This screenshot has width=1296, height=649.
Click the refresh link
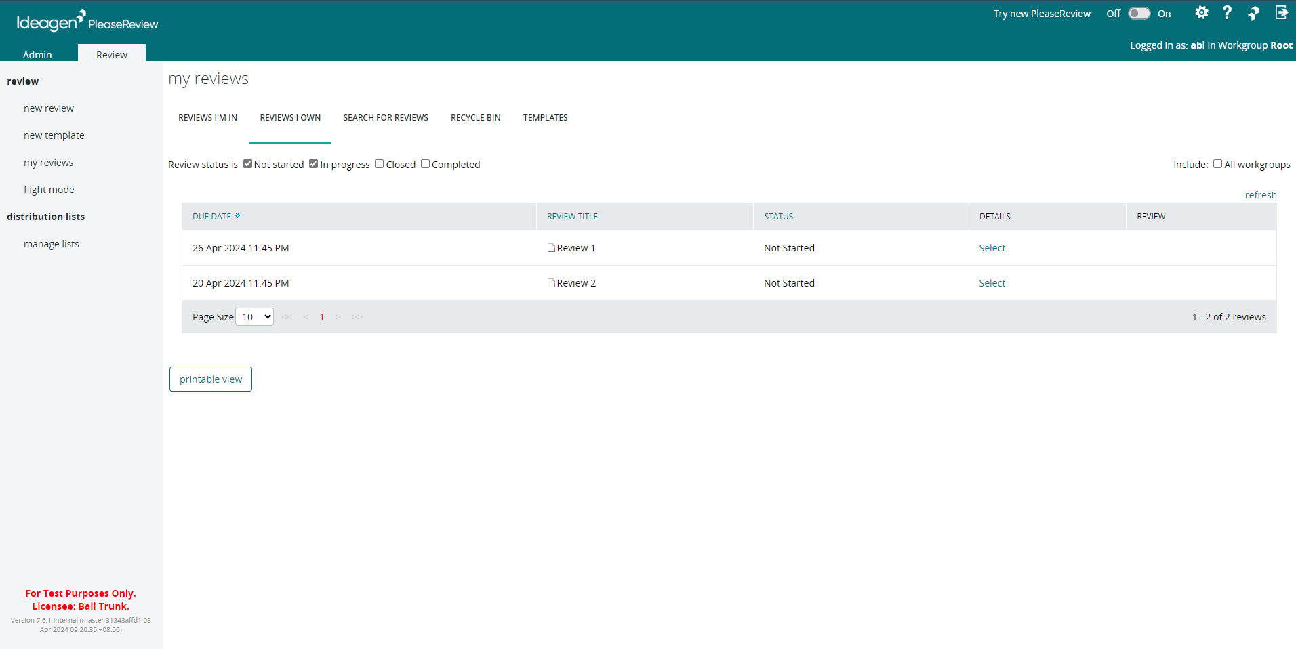(1261, 195)
